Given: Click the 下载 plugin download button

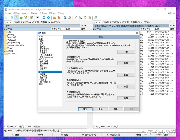Looking at the screenshot, I should pos(126,52).
